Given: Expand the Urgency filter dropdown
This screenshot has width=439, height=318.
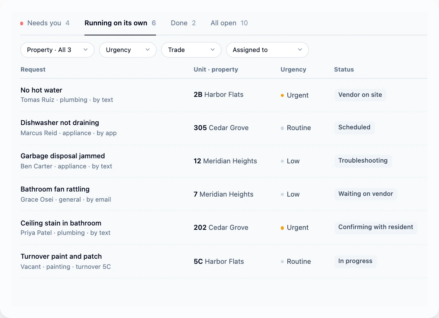Looking at the screenshot, I should [128, 50].
